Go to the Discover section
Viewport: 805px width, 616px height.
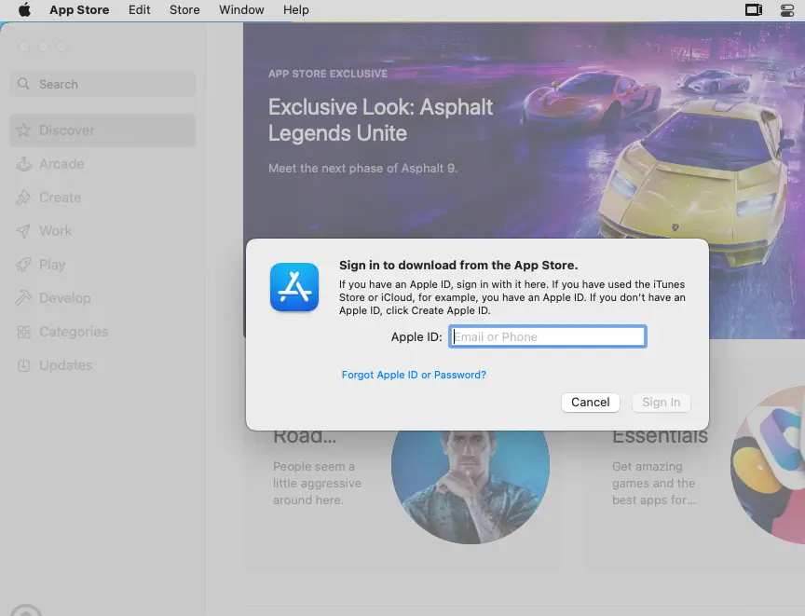coord(102,130)
